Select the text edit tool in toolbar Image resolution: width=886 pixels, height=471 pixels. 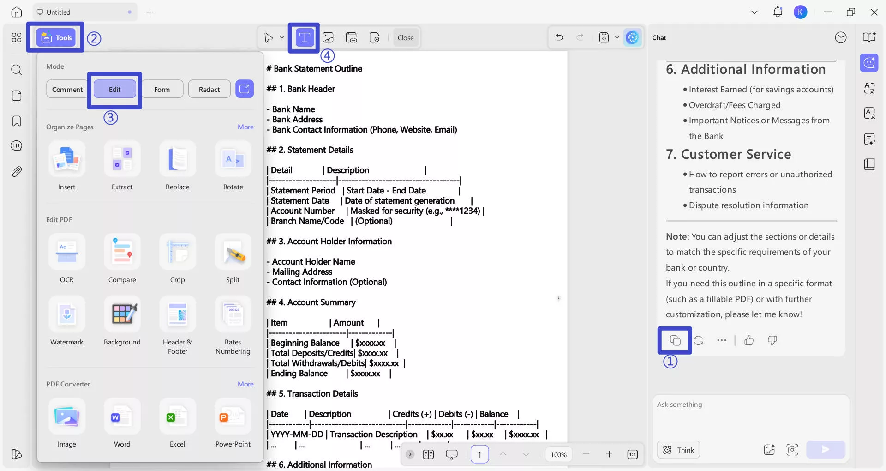coord(304,37)
